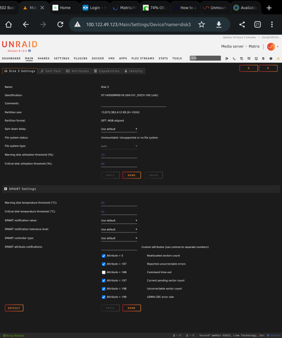Open the Unraid terminal icon
Viewport: 282px width, 338px height.
pos(234,59)
